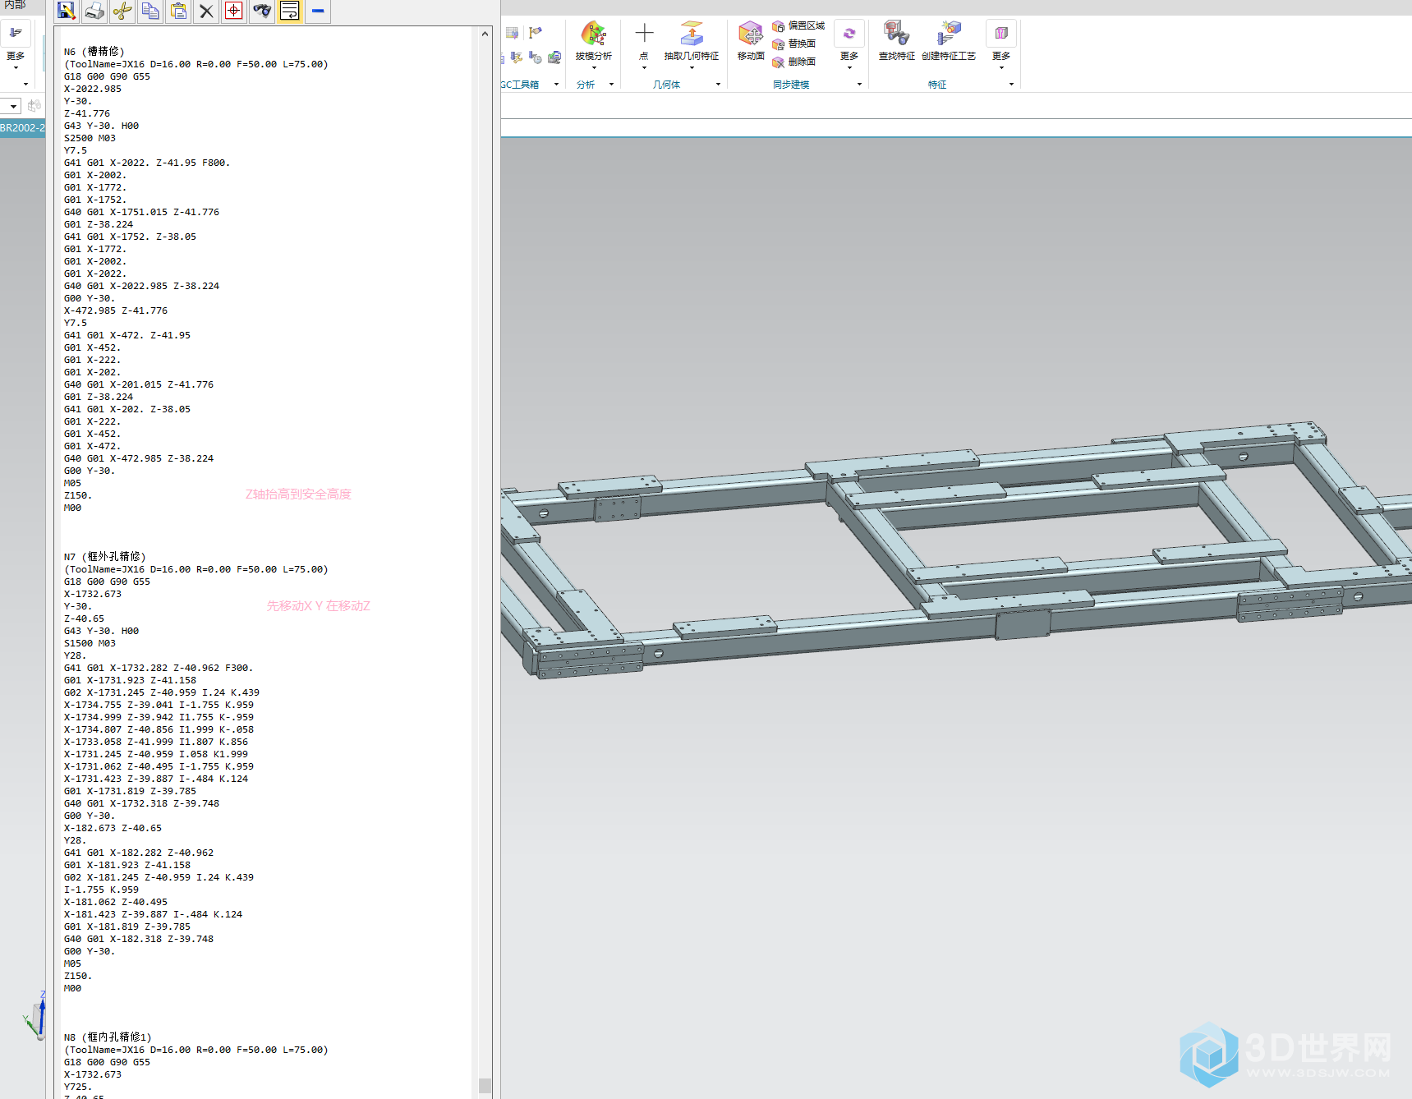Expand the 分析 group options
The height and width of the screenshot is (1099, 1412).
point(611,85)
